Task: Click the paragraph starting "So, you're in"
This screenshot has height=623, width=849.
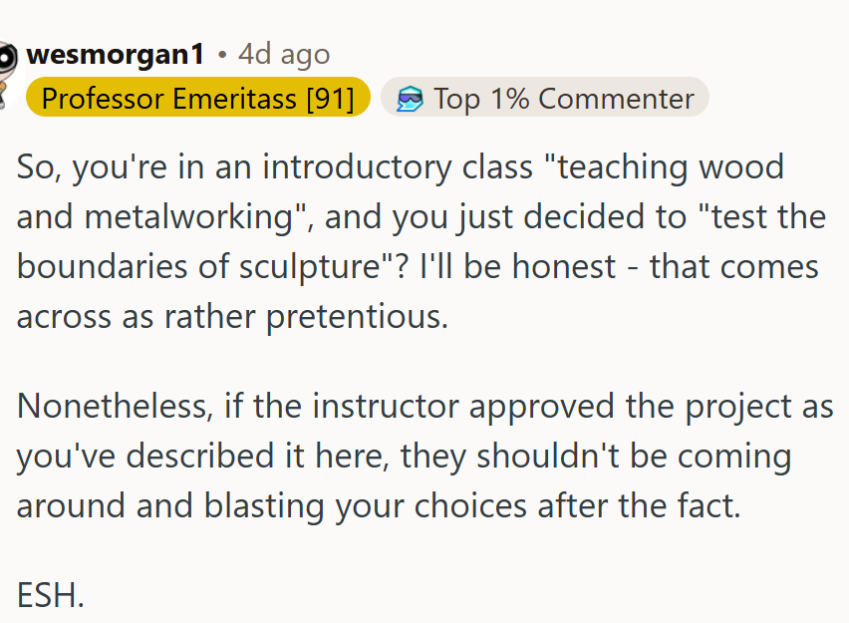Action: tap(419, 242)
